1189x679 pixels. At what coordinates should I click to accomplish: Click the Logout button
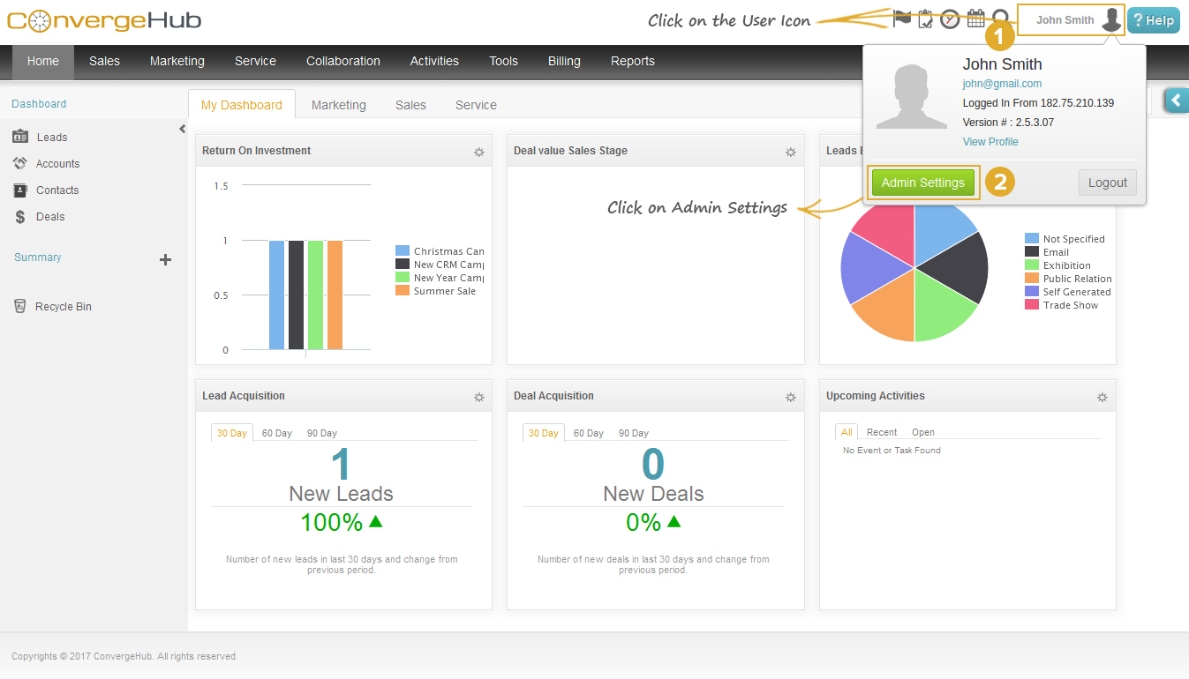pos(1108,183)
